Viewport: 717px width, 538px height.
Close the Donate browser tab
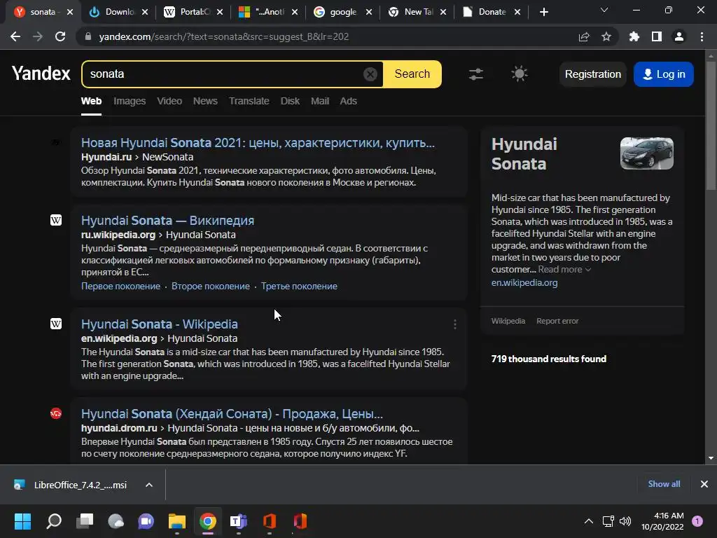(517, 12)
